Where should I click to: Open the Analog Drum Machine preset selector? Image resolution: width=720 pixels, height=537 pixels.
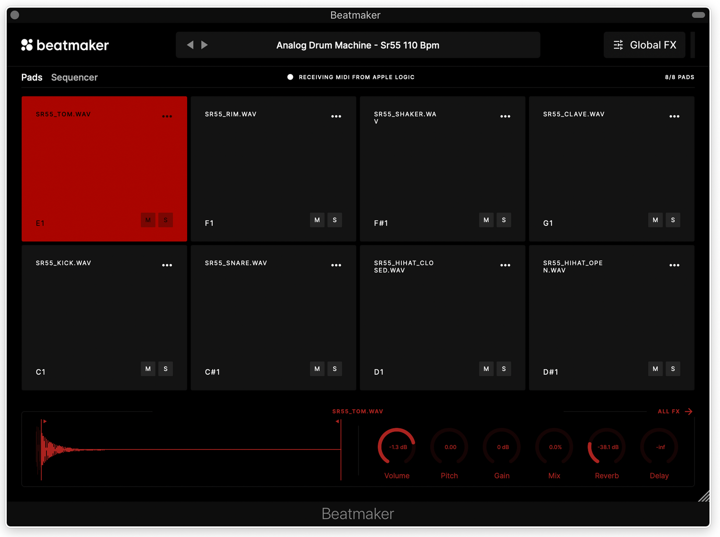pyautogui.click(x=358, y=45)
